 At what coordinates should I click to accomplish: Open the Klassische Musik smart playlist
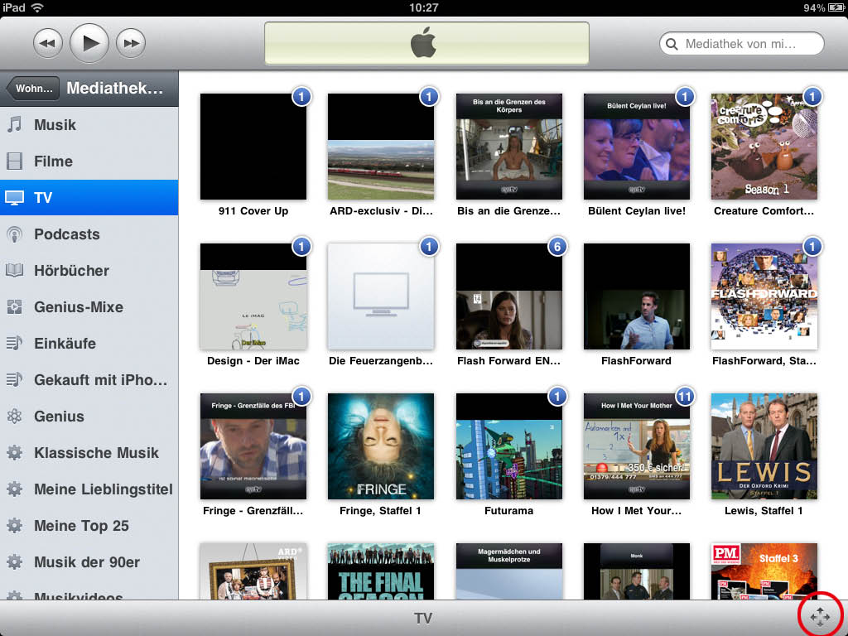[x=89, y=453]
